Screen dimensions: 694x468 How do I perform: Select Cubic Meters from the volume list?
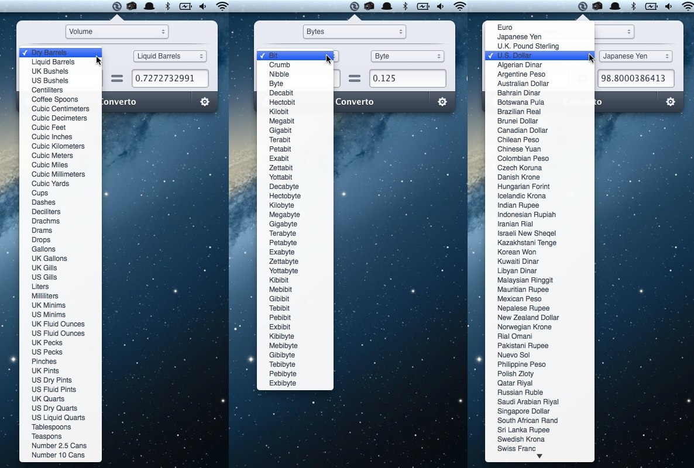coord(61,156)
